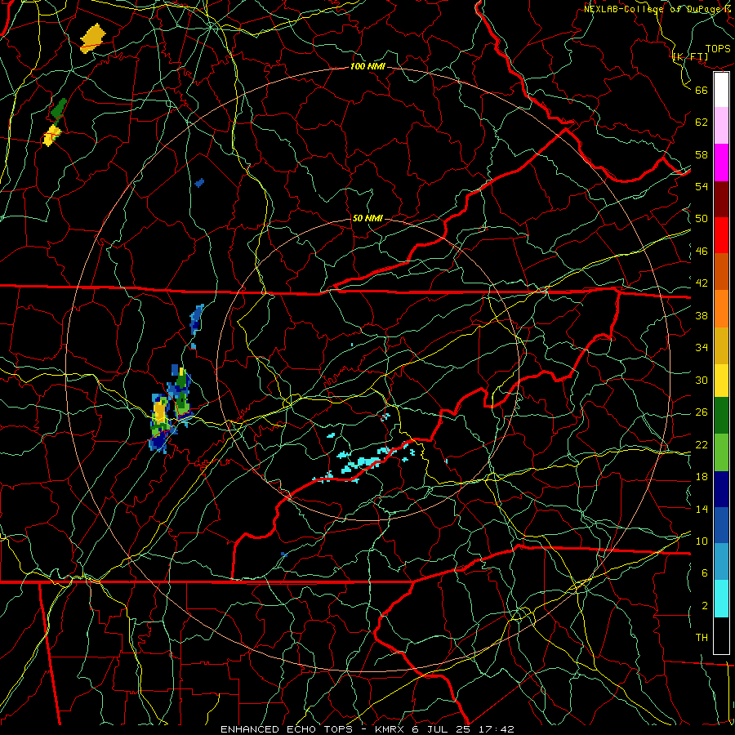Click the navy blue legend swatch
Screen dimensions: 735x735
[721, 489]
